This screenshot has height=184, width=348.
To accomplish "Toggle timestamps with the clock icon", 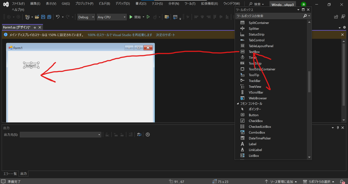I will pyautogui.click(x=148, y=134).
